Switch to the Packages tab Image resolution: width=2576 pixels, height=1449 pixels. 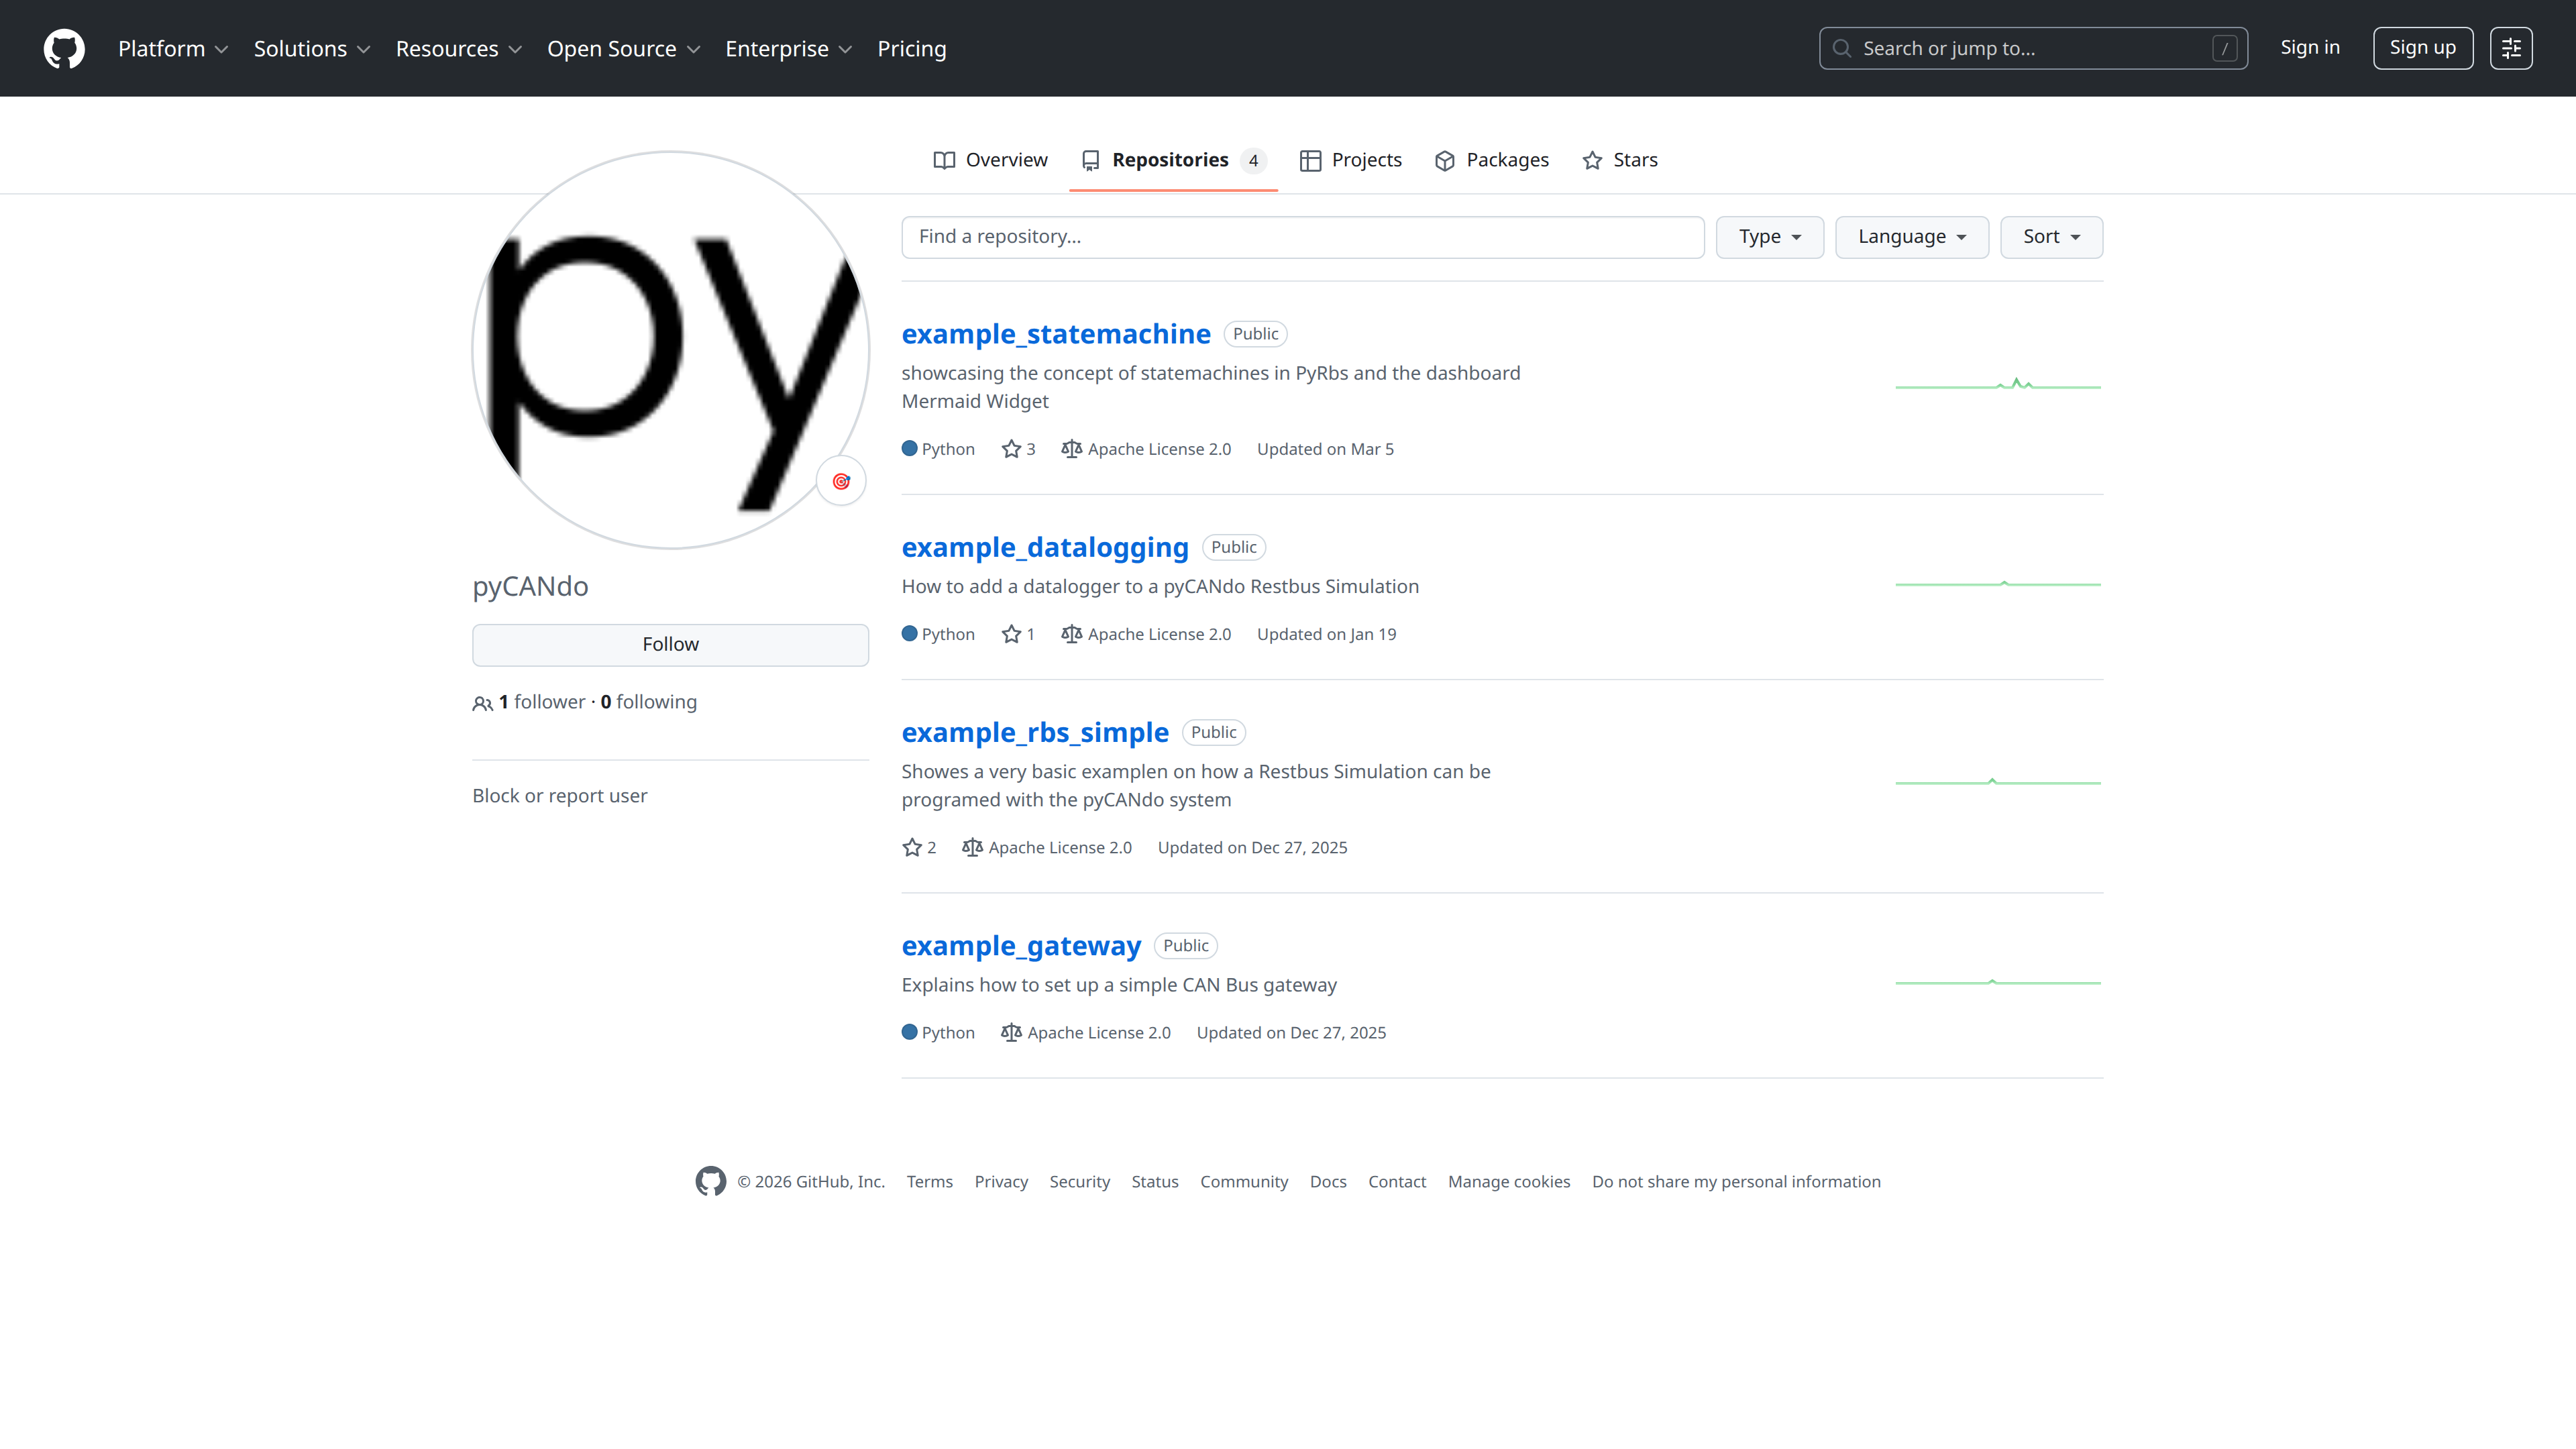tap(1491, 160)
